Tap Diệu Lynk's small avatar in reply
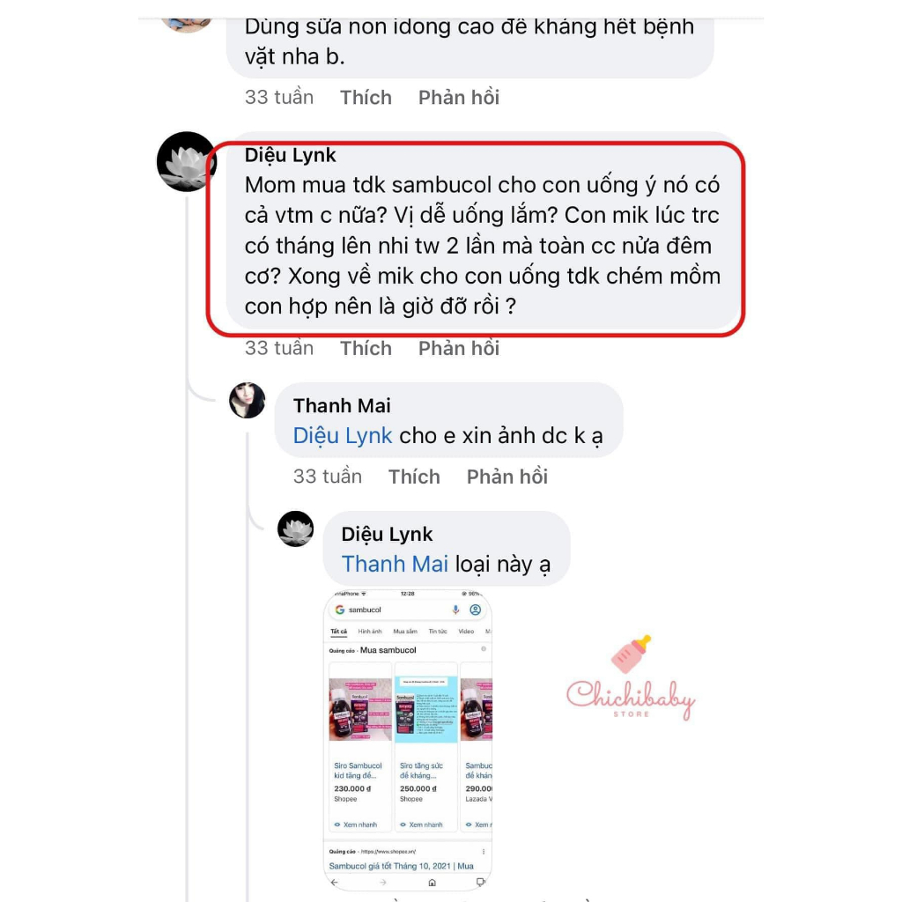The height and width of the screenshot is (902, 902). (296, 529)
